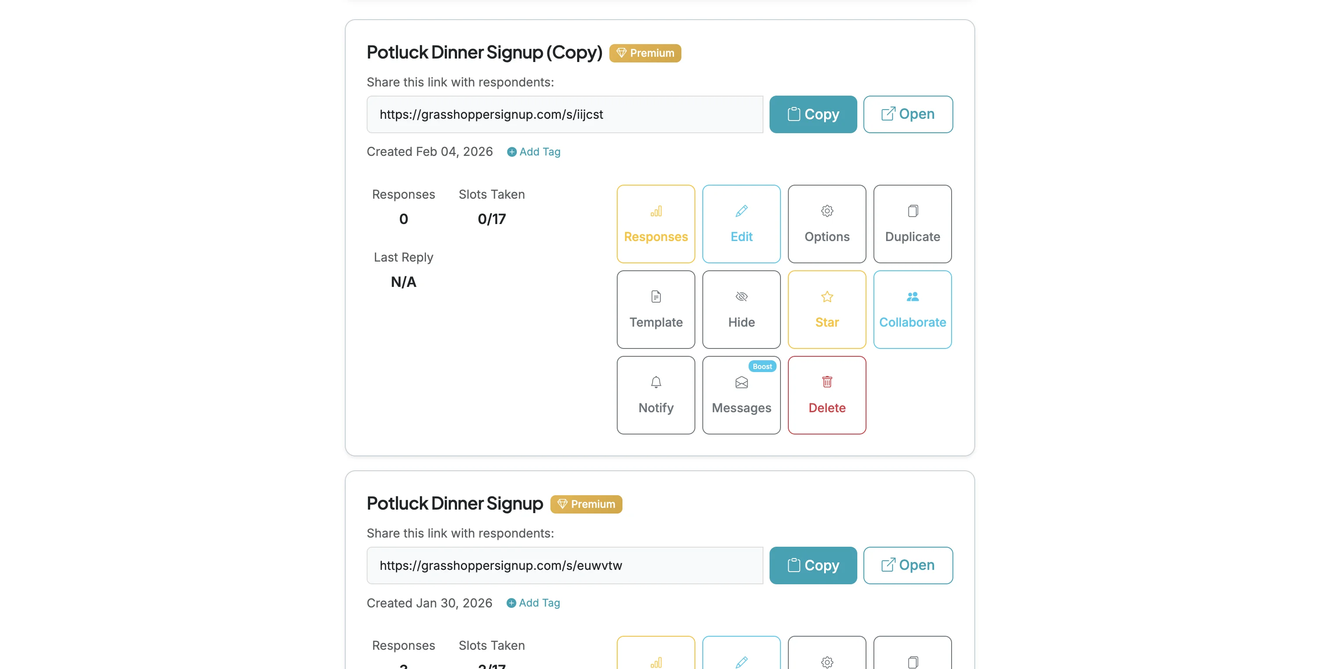Open Messages with the Boost badge

742,395
